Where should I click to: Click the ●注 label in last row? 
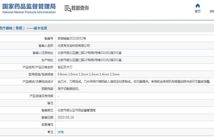pyautogui.click(x=50, y=132)
